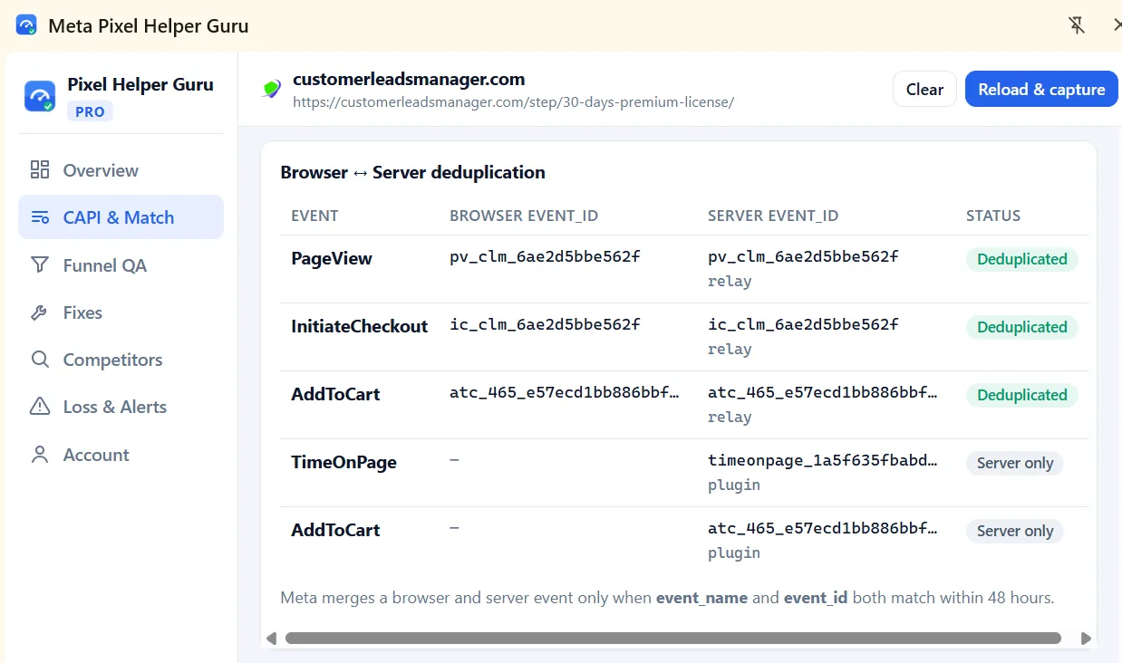
Task: Click the relay label under PageView server ID
Action: pos(730,281)
